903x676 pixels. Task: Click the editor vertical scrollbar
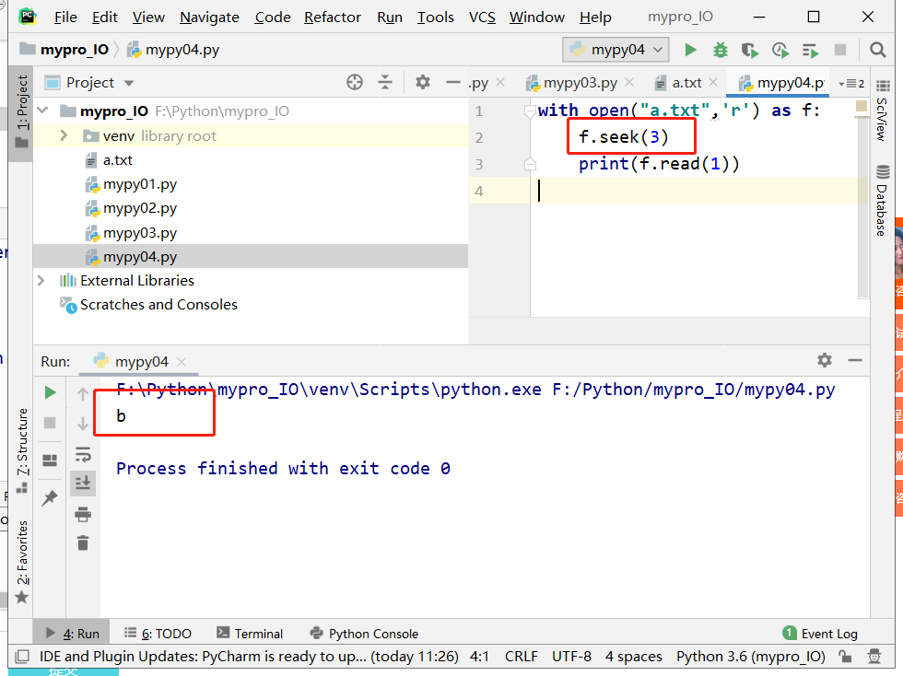(862, 207)
